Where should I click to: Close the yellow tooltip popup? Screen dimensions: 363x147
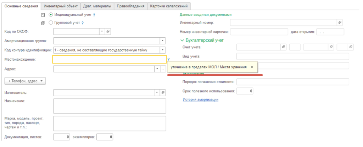pos(252,67)
